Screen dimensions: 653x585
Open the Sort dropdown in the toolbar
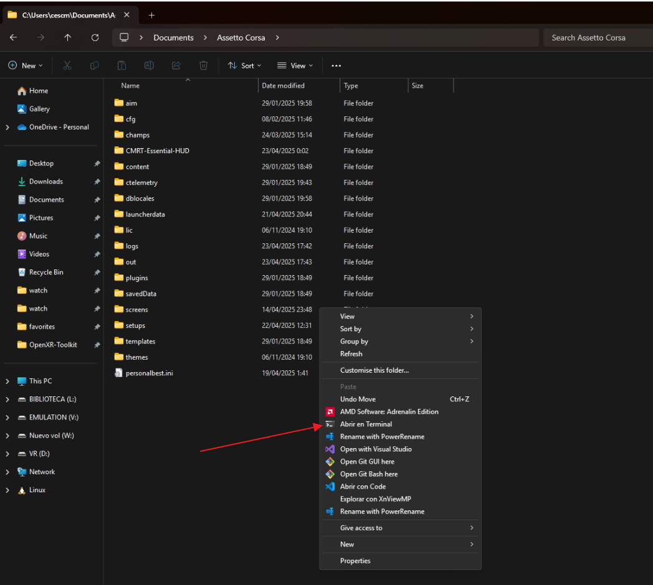pyautogui.click(x=244, y=65)
